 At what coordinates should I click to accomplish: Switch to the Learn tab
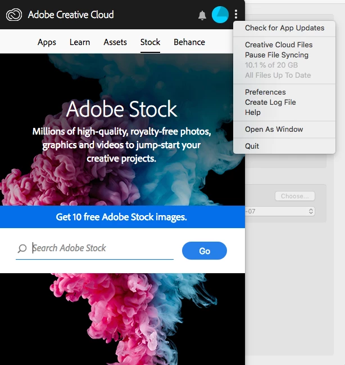pos(80,42)
